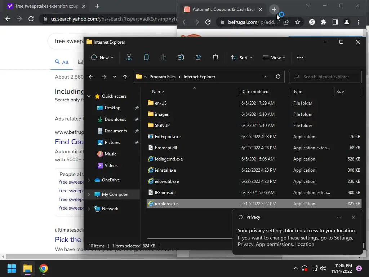Switch to free sweepstakes extension tab
This screenshot has height=277, width=369.
(x=46, y=6)
